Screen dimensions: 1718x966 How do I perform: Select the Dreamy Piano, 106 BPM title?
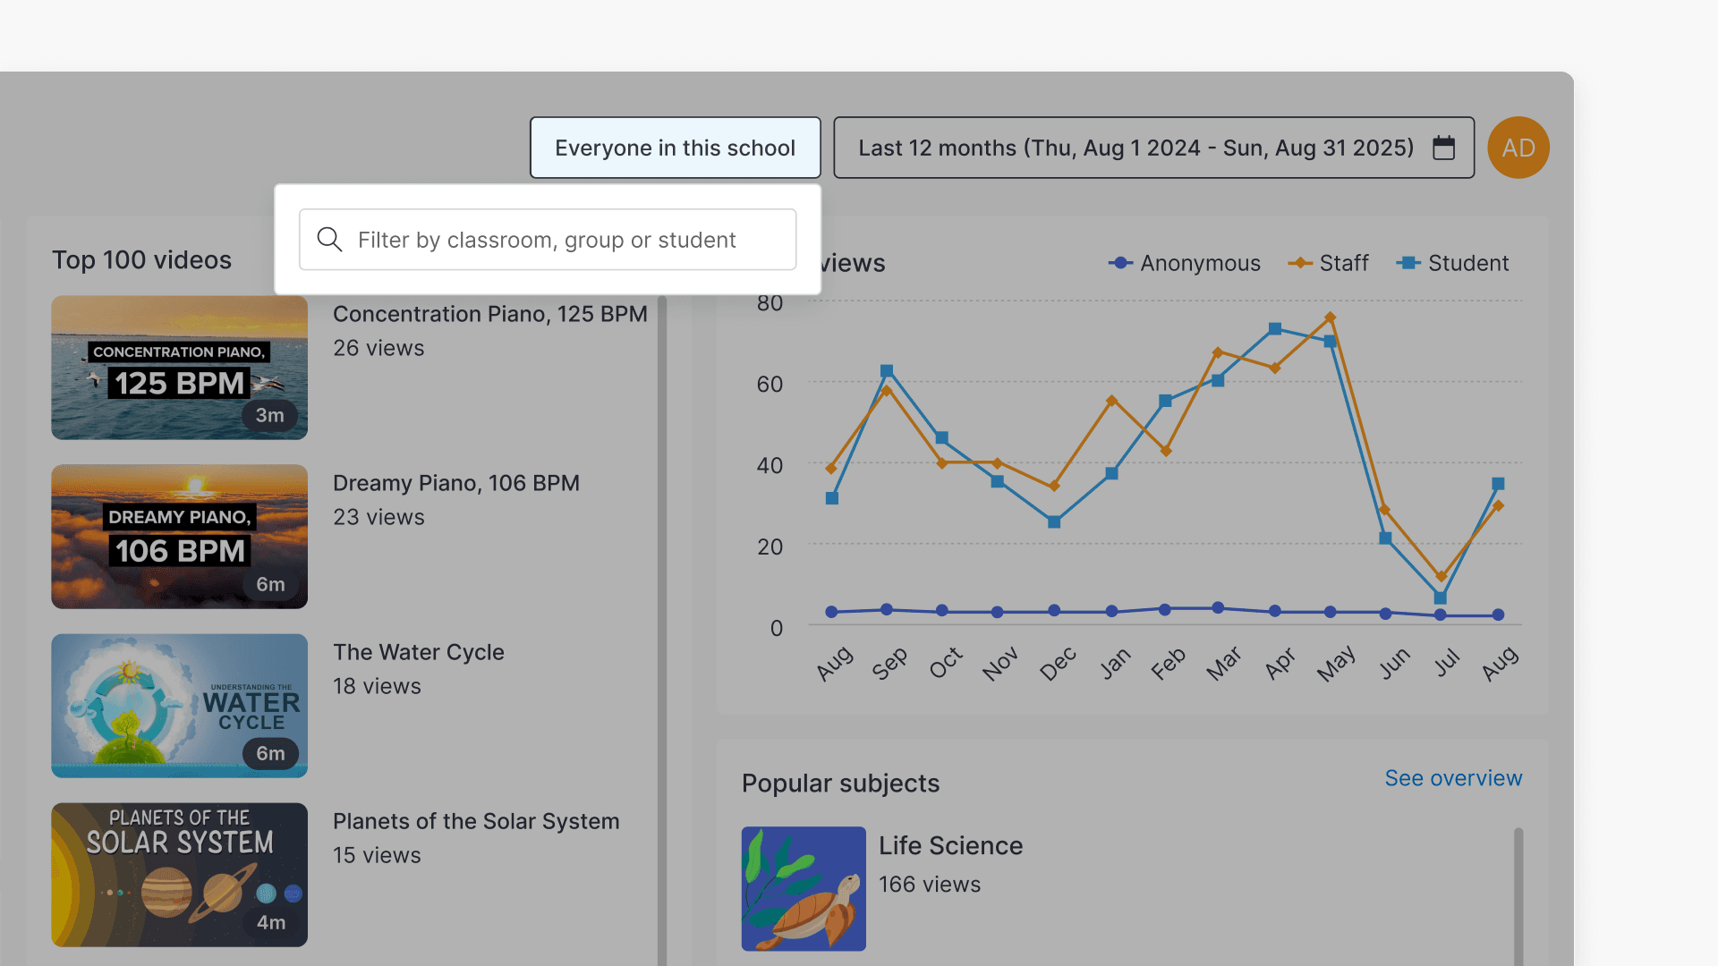coord(456,483)
